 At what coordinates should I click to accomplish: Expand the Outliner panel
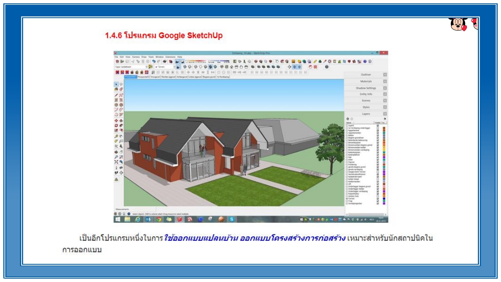point(366,75)
